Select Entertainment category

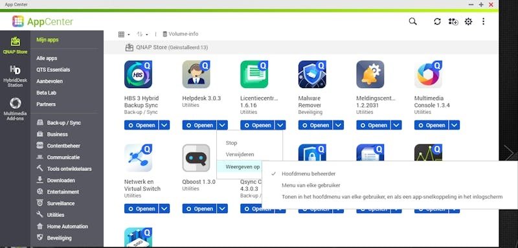point(58,192)
